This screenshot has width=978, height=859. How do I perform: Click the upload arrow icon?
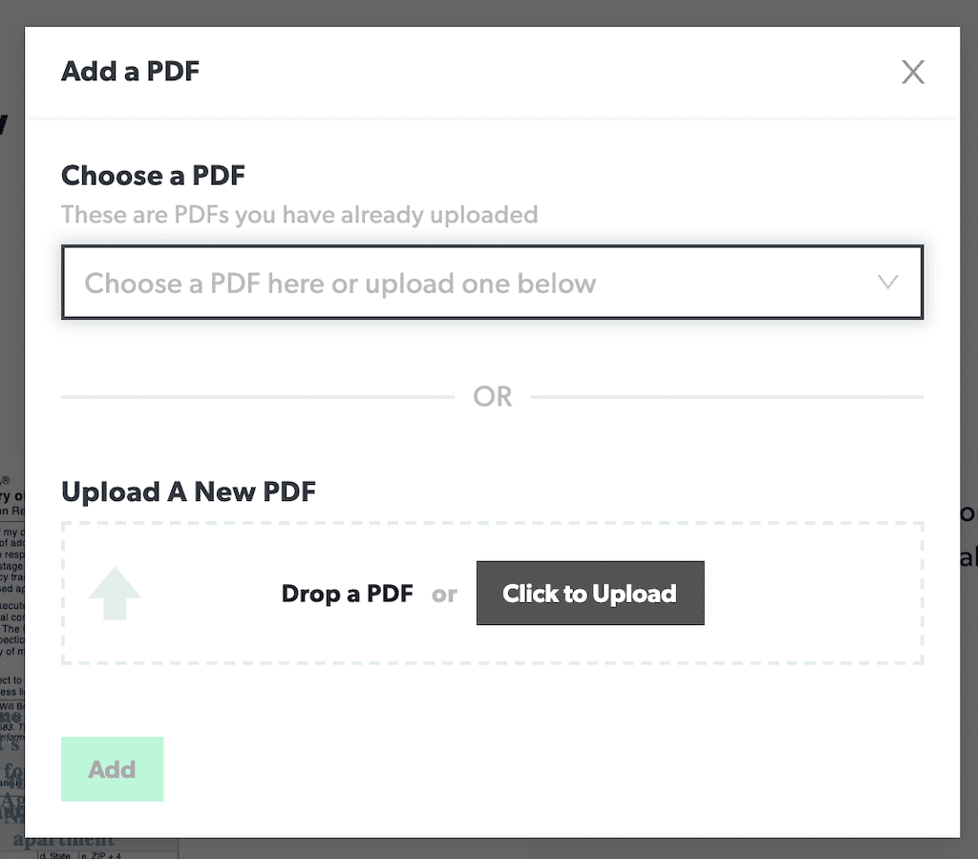tap(115, 594)
